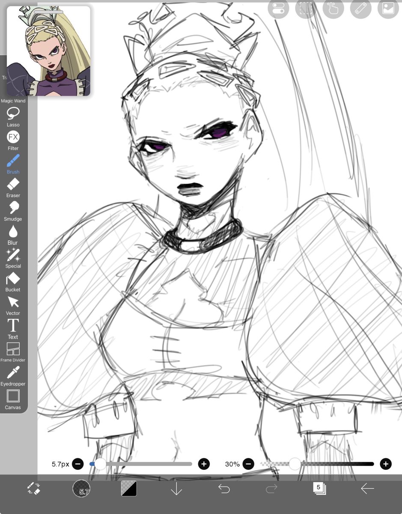
Task: Toggle the view settings switch icon
Action: click(278, 9)
